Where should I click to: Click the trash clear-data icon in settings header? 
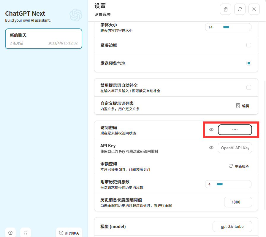[225, 9]
